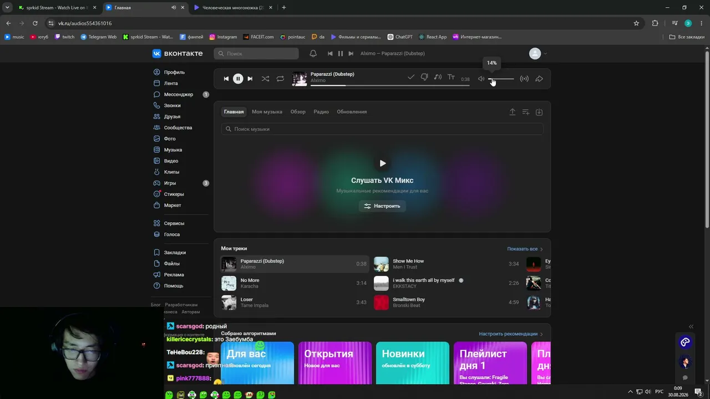
Task: Open the Открытия playlist card
Action: tap(335, 362)
